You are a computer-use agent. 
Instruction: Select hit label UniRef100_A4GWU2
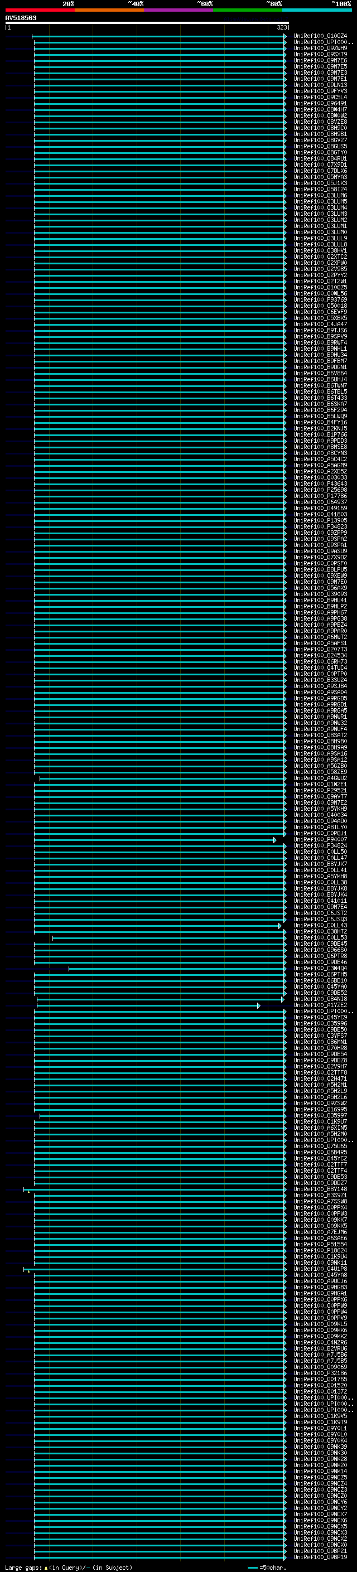[320, 778]
